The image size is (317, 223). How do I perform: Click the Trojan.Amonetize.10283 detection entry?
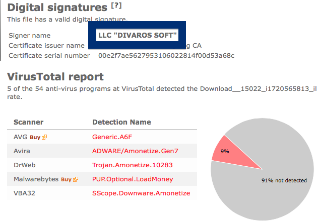133,165
